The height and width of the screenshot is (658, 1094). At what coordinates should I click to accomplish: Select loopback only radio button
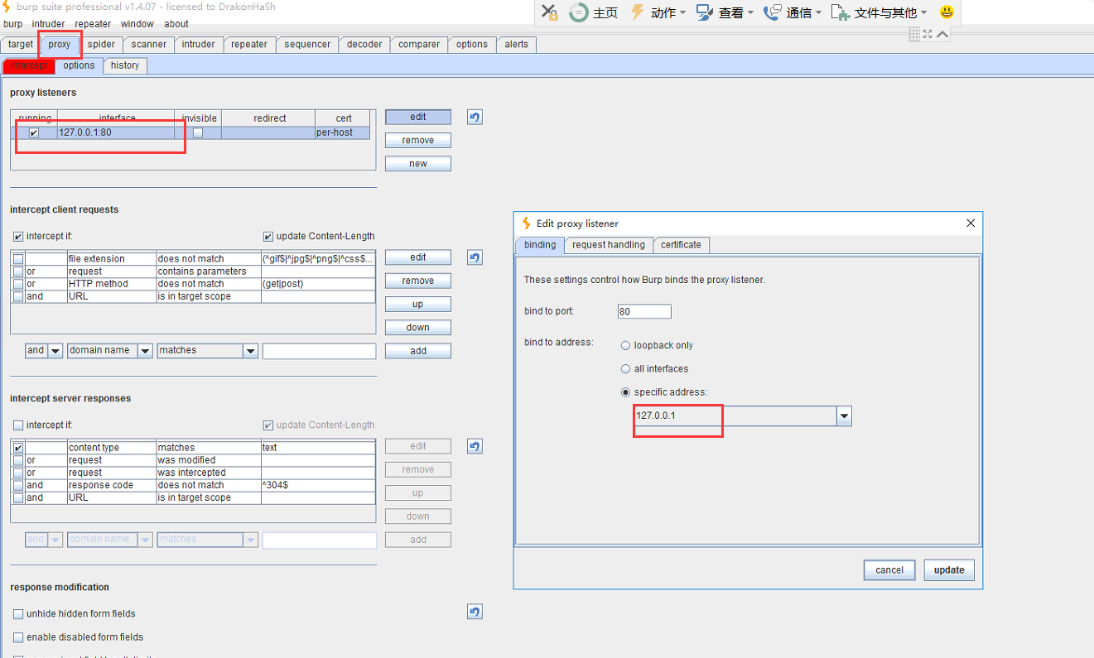(x=626, y=346)
